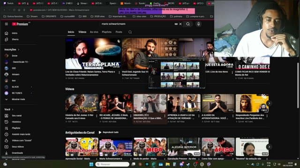Show hidden system tray icons
Screen dimensions: 300x168
(248, 164)
